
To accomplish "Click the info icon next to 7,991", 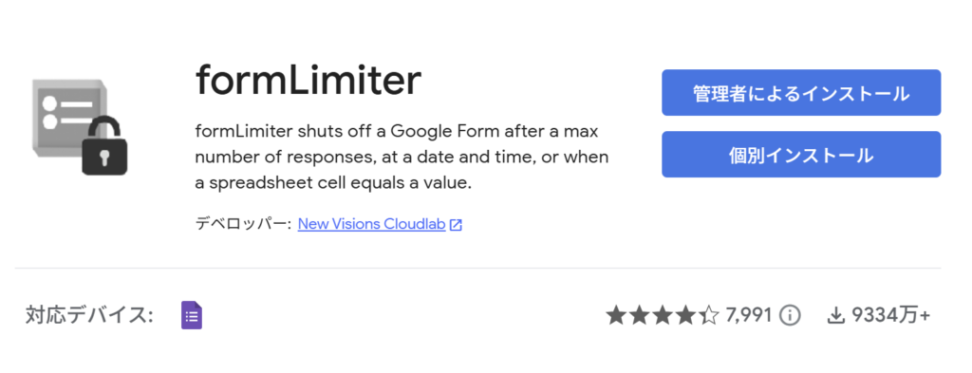I will click(790, 316).
